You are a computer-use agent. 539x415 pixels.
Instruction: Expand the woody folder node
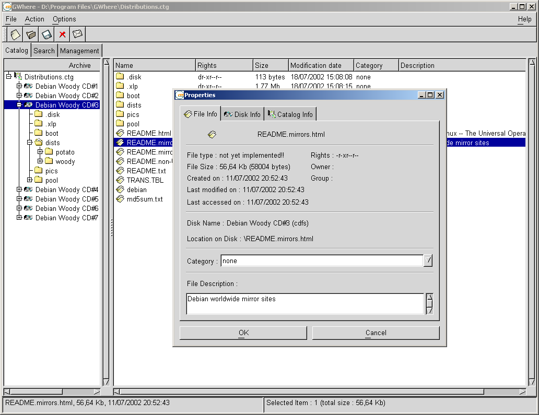(x=40, y=161)
